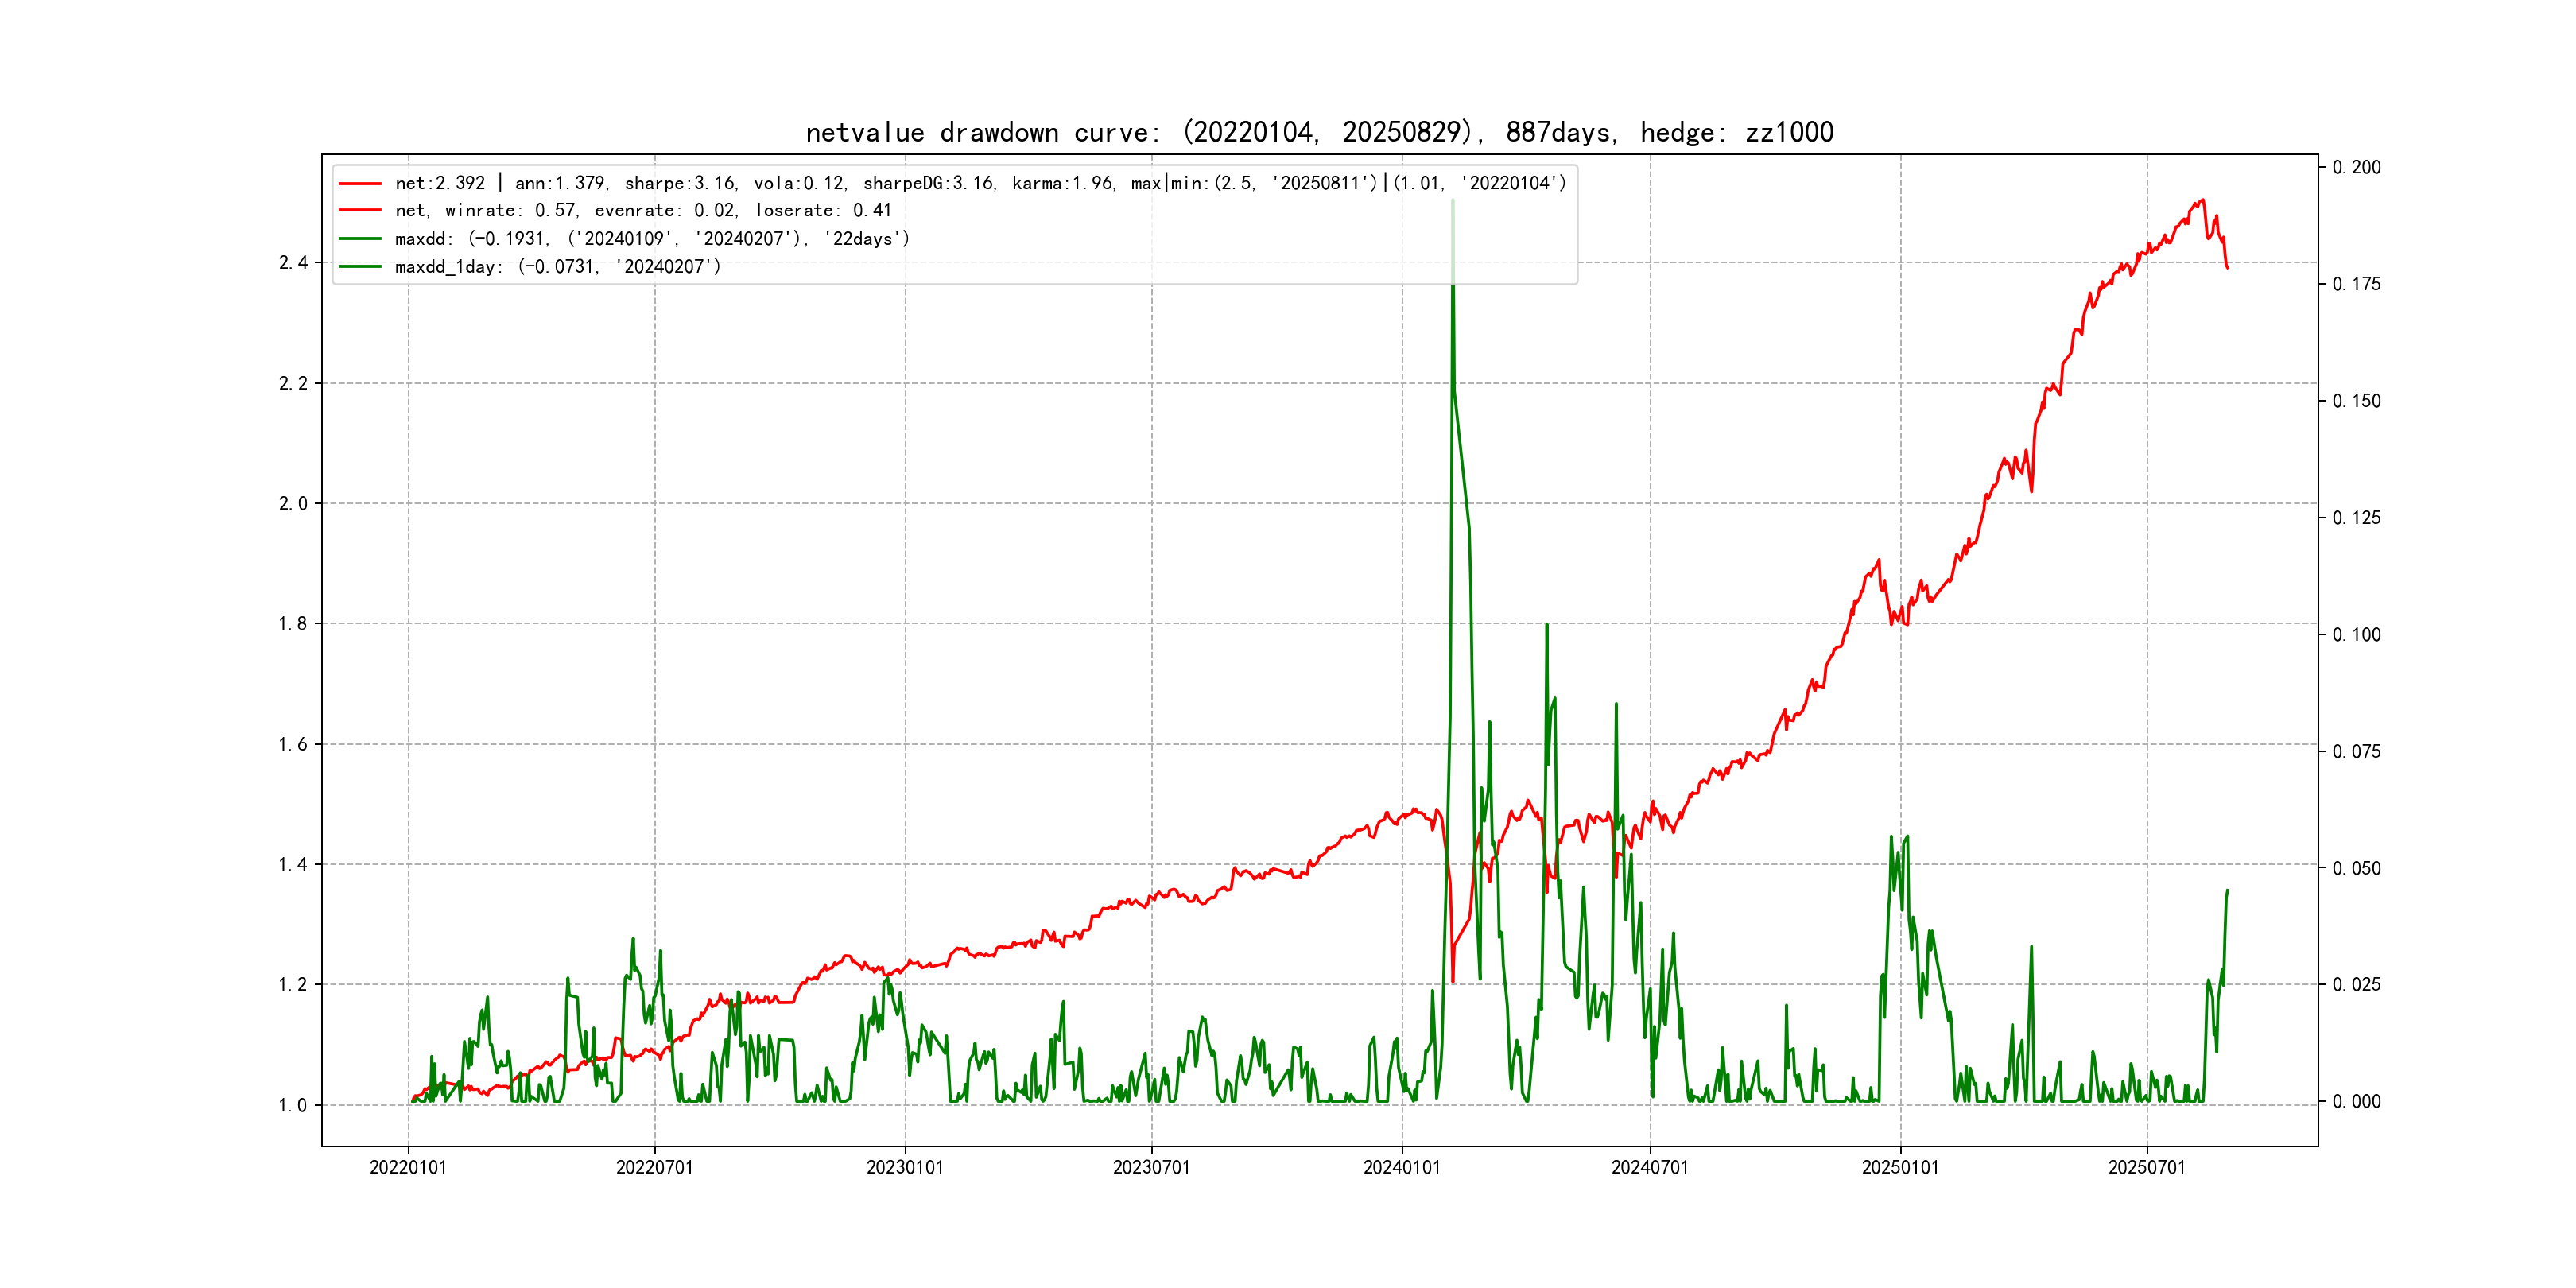Click the 20250101 x-axis tick label
2576x1288 pixels.
pyautogui.click(x=1900, y=1167)
